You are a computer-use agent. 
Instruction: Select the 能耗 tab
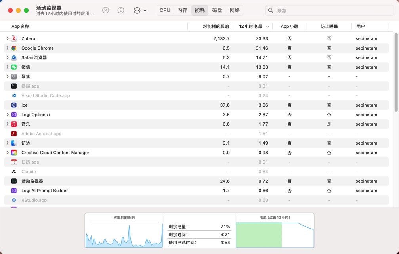[x=200, y=10]
